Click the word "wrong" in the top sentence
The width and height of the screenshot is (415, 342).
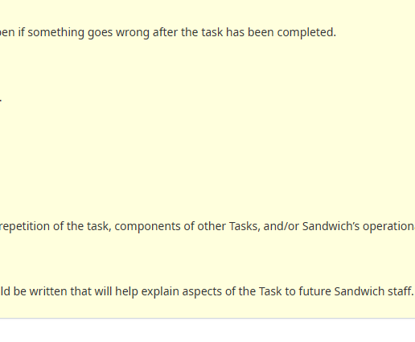pos(133,32)
